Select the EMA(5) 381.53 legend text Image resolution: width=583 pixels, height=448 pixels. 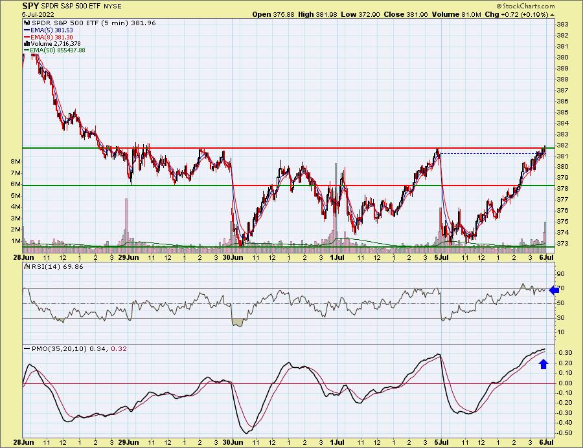tap(52, 30)
